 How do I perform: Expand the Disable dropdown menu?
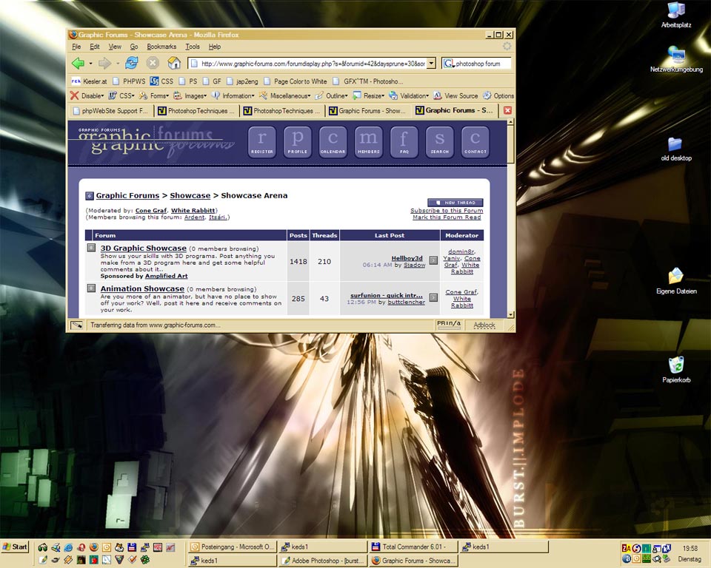[87, 95]
